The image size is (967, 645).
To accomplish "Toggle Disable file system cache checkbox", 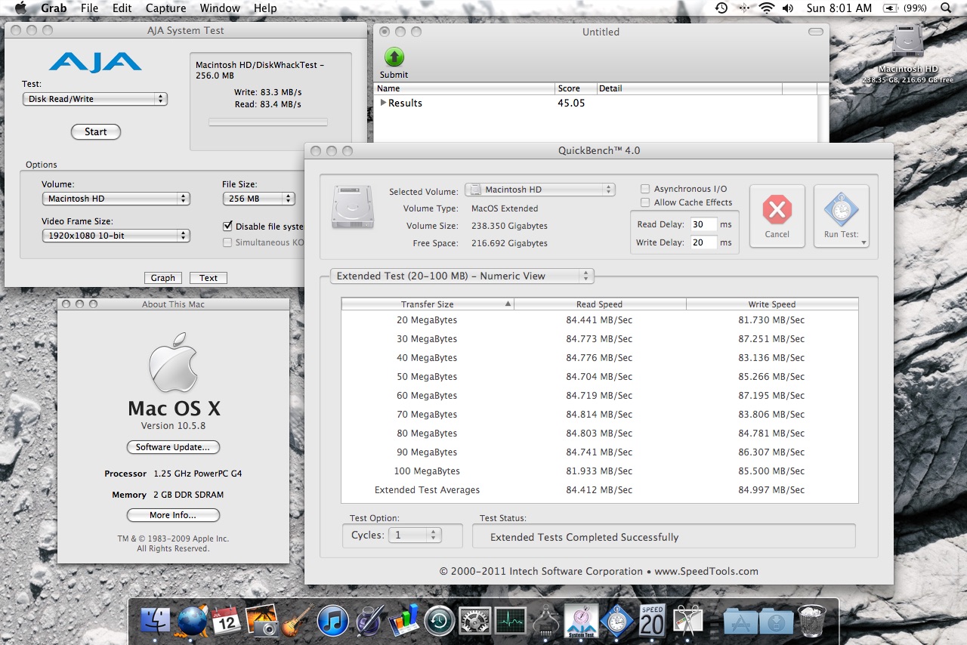I will point(228,226).
